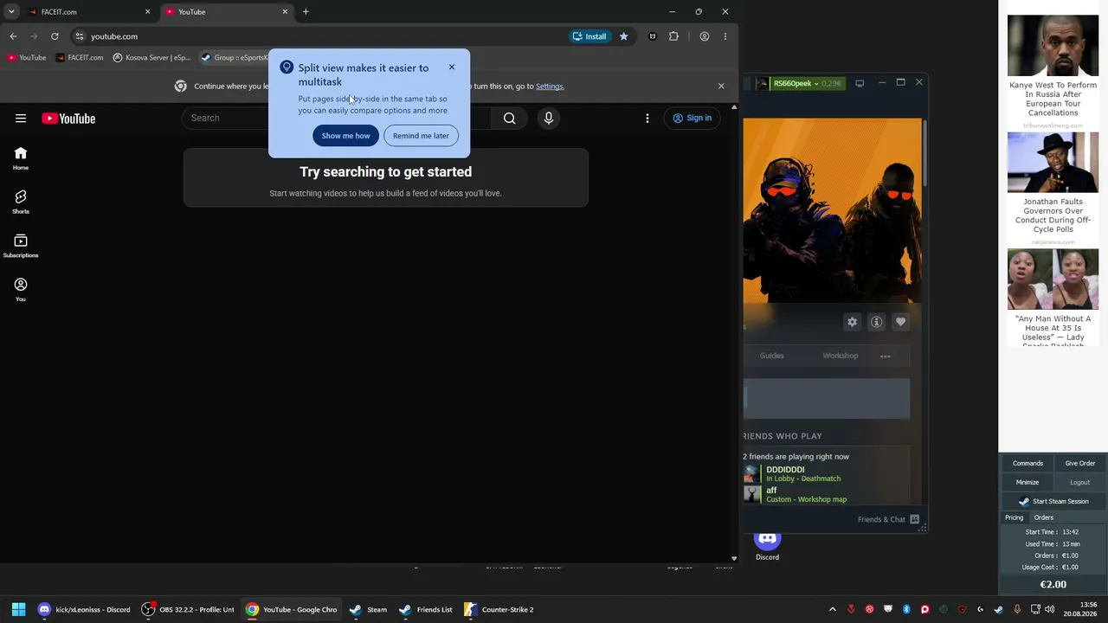Dismiss the Split view popup
Viewport: 1108px width, 623px height.
click(x=452, y=67)
